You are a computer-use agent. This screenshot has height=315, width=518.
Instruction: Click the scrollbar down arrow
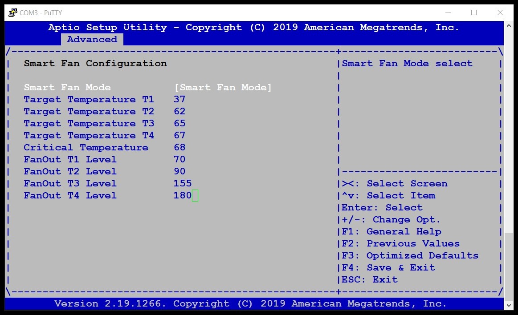coord(509,306)
